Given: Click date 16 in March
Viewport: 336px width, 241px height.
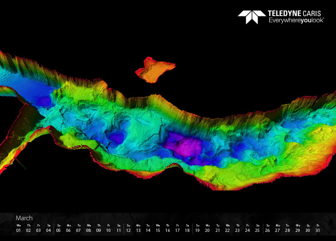Looking at the screenshot, I should (x=168, y=230).
